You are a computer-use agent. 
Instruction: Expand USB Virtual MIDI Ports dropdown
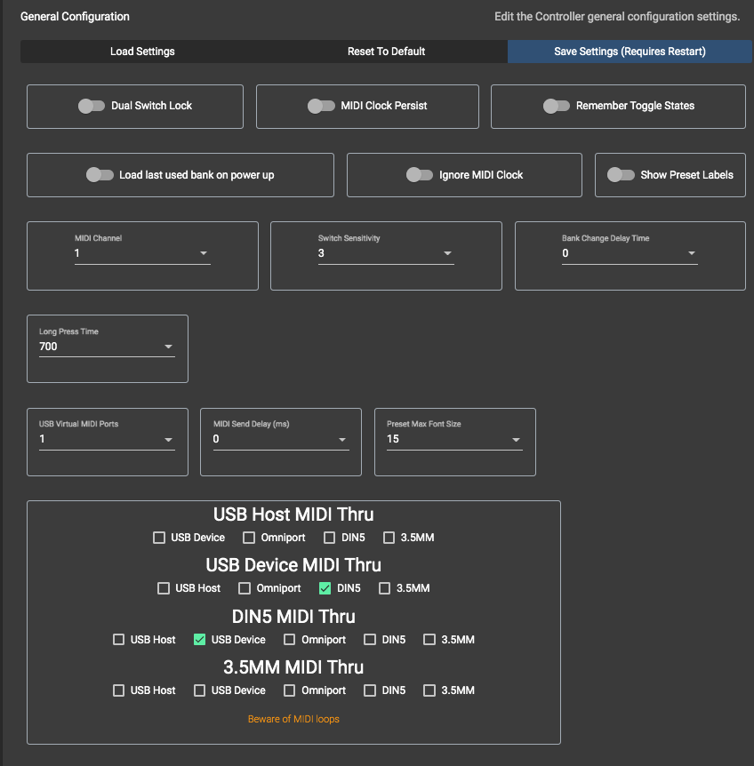(107, 439)
